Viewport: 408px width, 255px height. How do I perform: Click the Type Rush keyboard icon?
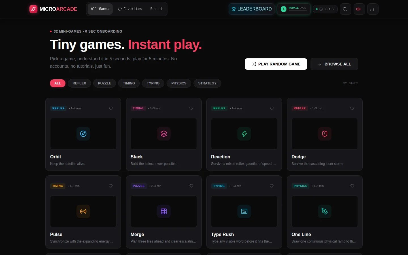pos(244,211)
